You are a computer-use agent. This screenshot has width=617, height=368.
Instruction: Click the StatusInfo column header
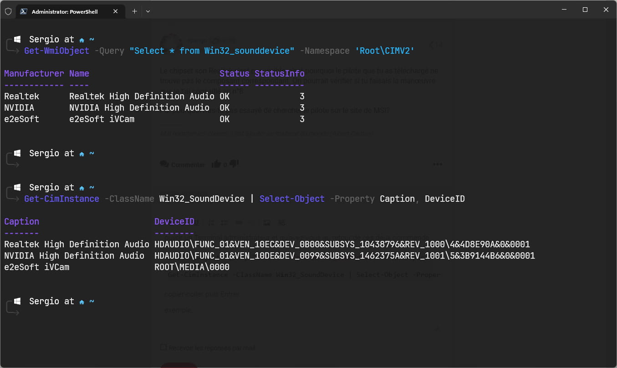(x=280, y=73)
